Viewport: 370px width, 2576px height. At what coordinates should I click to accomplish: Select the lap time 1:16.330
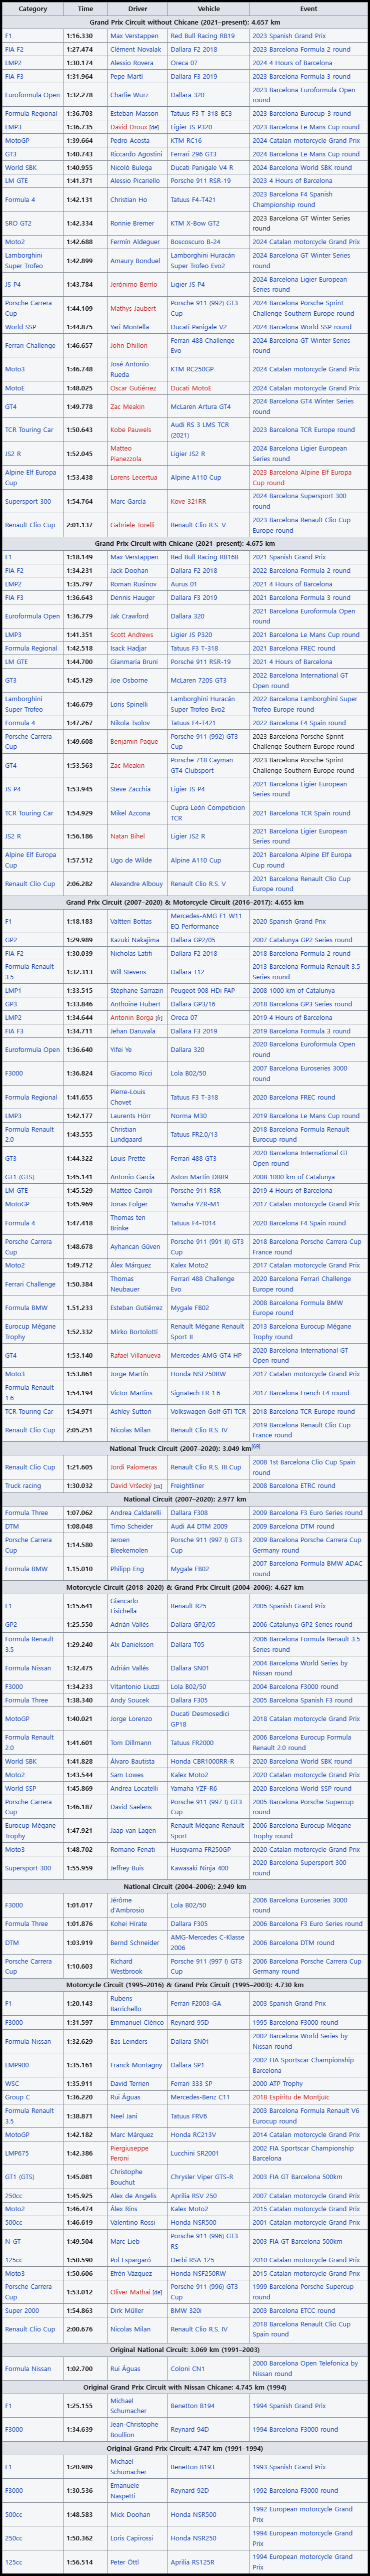click(80, 36)
